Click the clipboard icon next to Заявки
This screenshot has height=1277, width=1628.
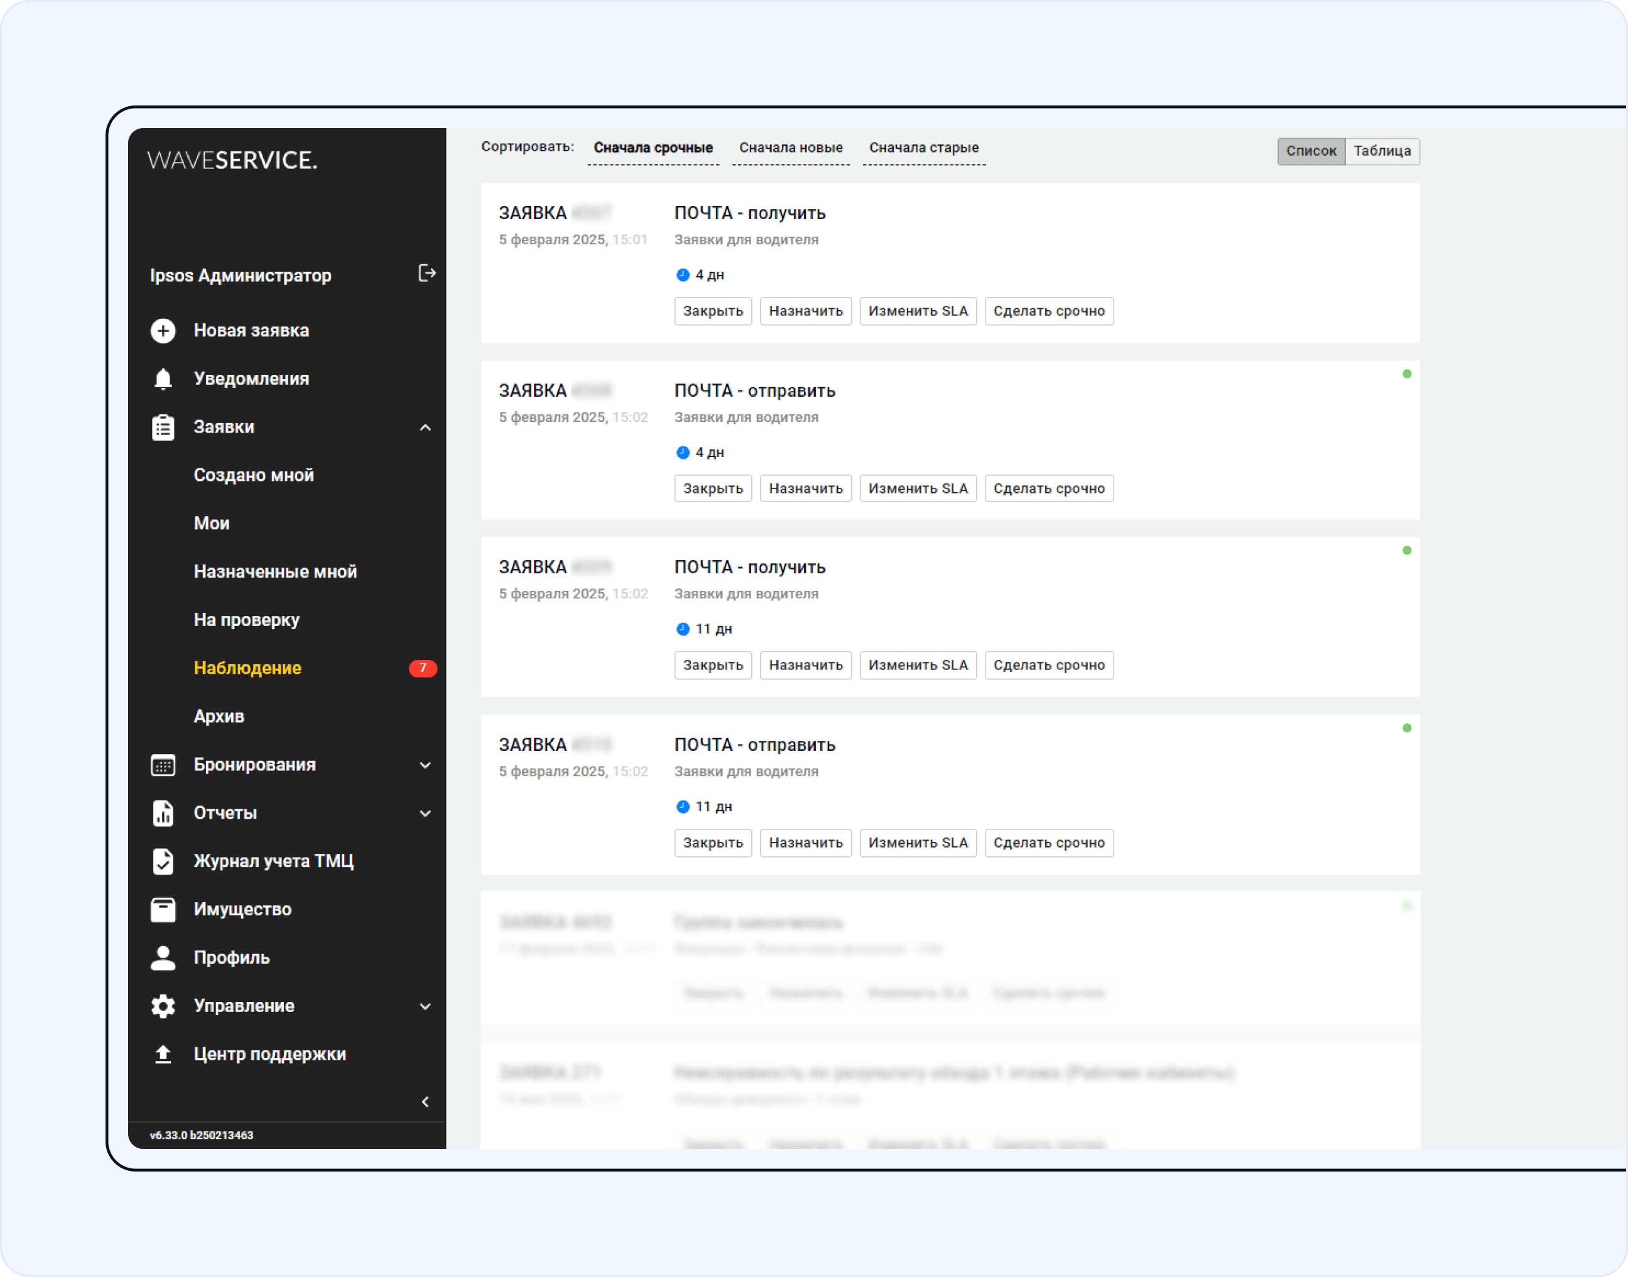pos(163,428)
